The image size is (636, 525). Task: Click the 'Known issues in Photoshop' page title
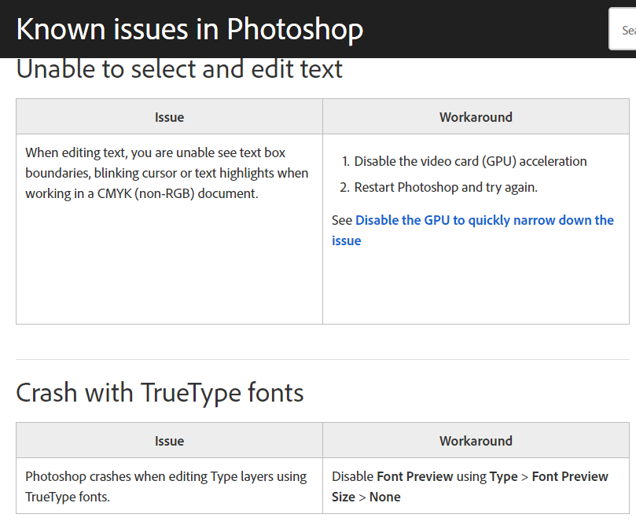tap(189, 29)
